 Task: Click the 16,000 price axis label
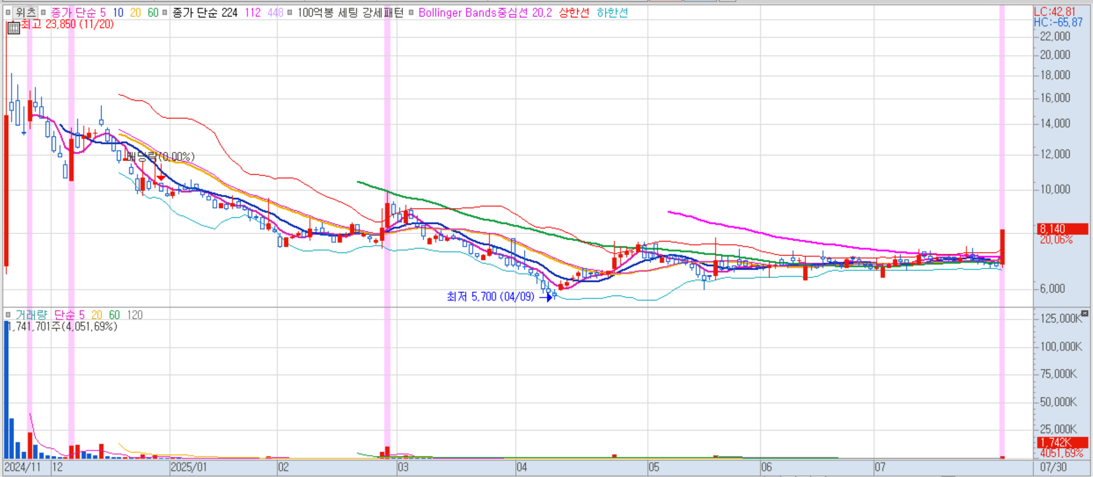point(1055,98)
